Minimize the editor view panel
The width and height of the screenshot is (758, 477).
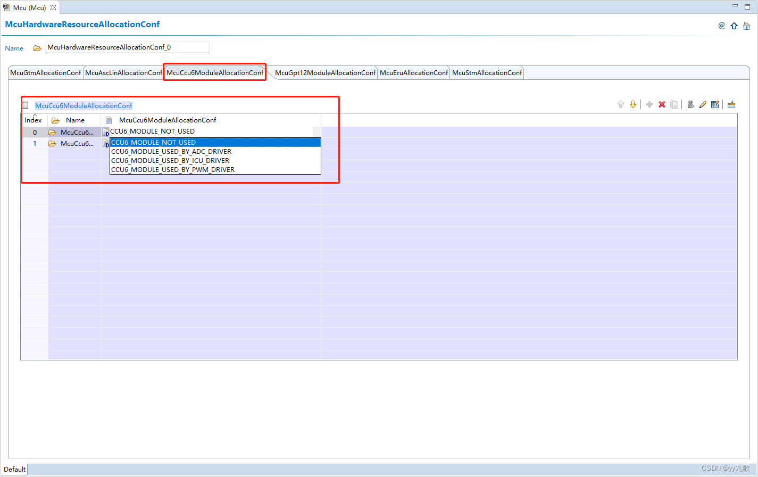735,6
